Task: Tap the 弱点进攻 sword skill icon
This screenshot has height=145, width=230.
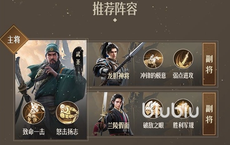Action: 183,59
